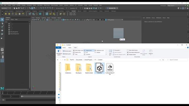
Task: Open the Collections folder
Action: coord(68,68)
